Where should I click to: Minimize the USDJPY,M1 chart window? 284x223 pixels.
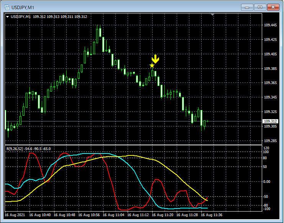coord(247,7)
